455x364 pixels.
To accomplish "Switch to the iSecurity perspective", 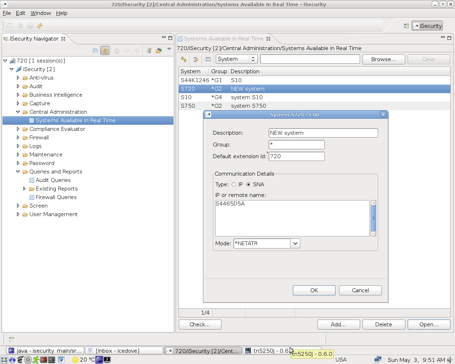I will [x=427, y=26].
